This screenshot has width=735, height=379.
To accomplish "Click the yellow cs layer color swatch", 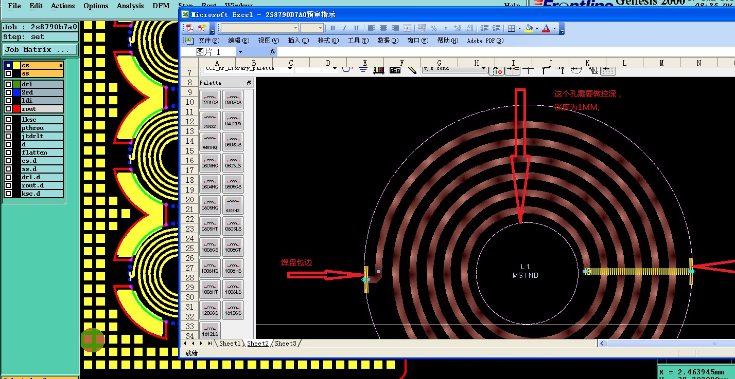I will 16,65.
